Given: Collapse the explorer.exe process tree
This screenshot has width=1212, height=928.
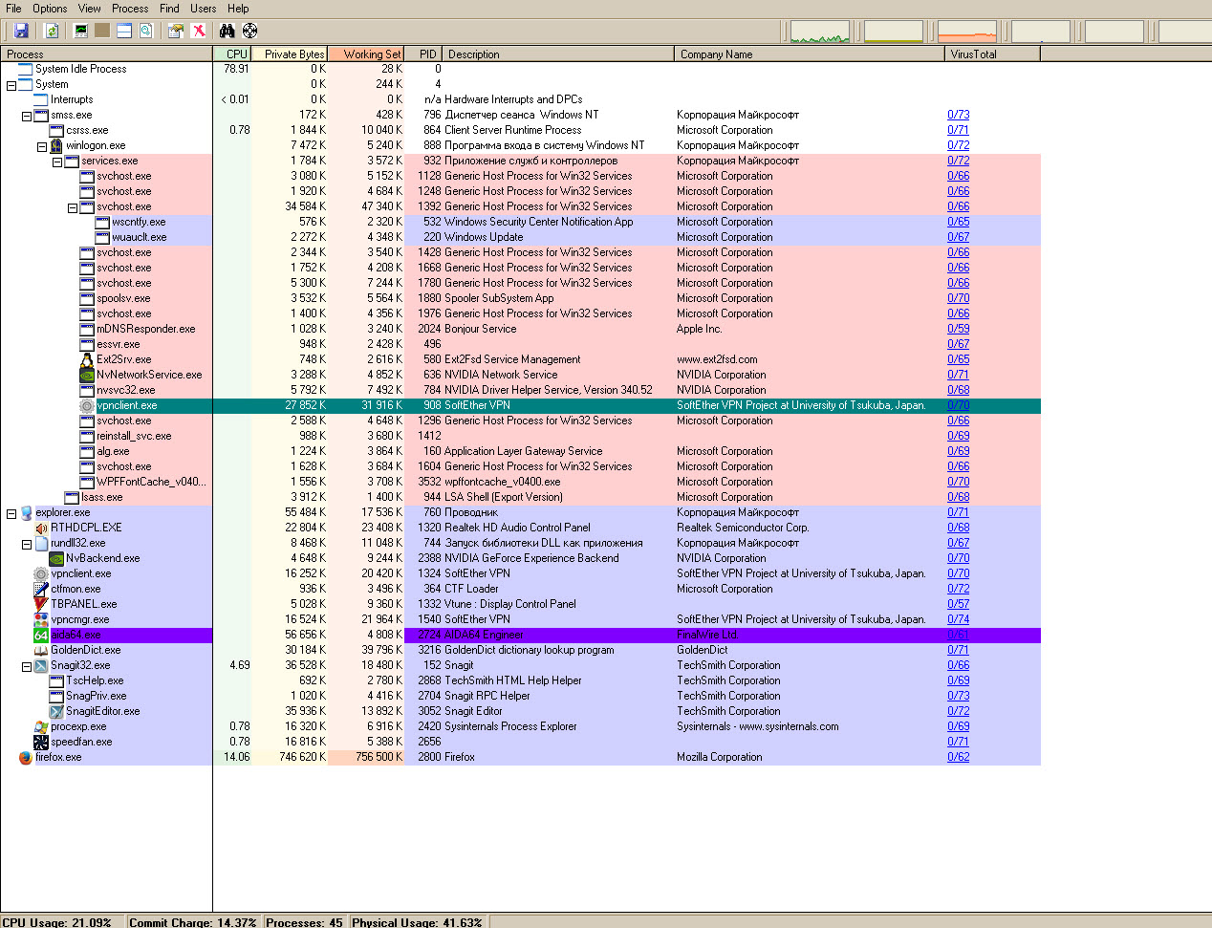Looking at the screenshot, I should pos(11,513).
